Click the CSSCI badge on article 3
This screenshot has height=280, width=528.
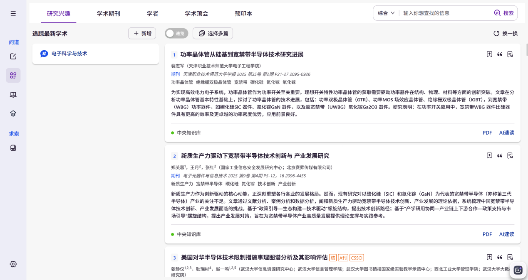tap(357, 258)
